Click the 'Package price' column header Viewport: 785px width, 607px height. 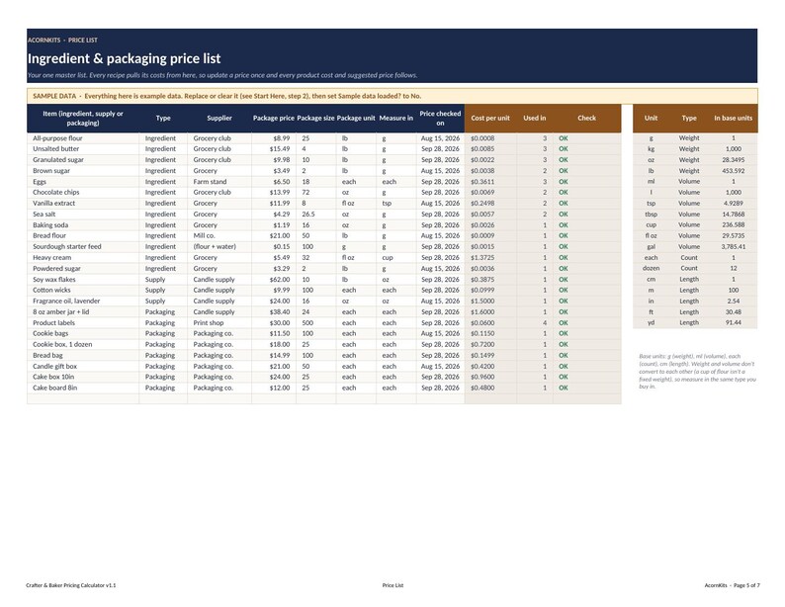pos(273,118)
